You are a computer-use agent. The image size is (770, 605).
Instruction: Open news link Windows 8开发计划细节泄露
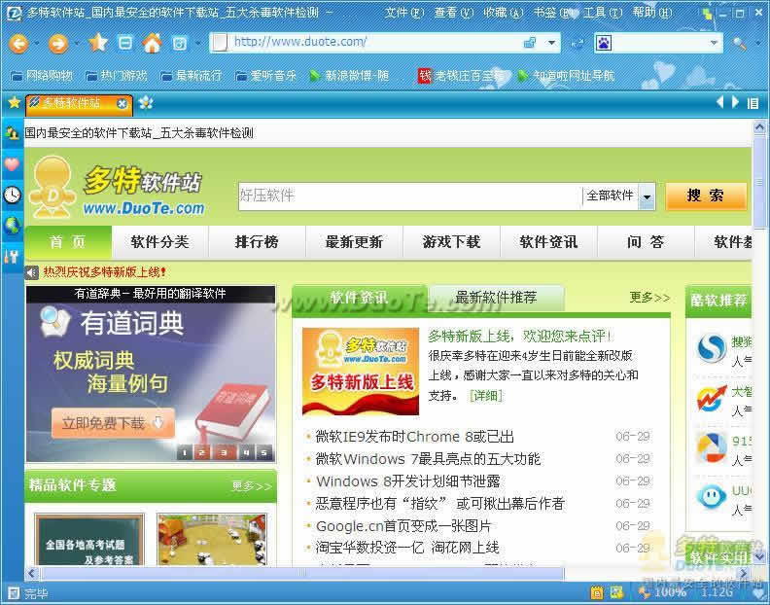pos(408,481)
